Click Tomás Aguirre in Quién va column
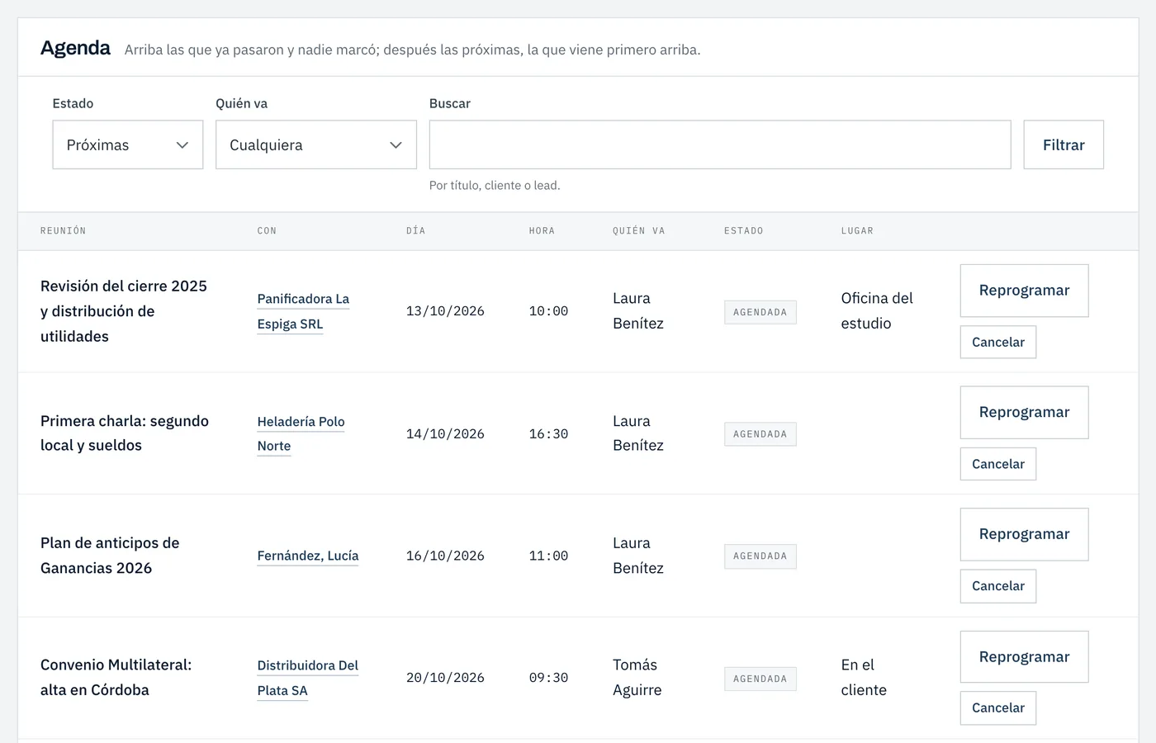The width and height of the screenshot is (1156, 743). (637, 678)
